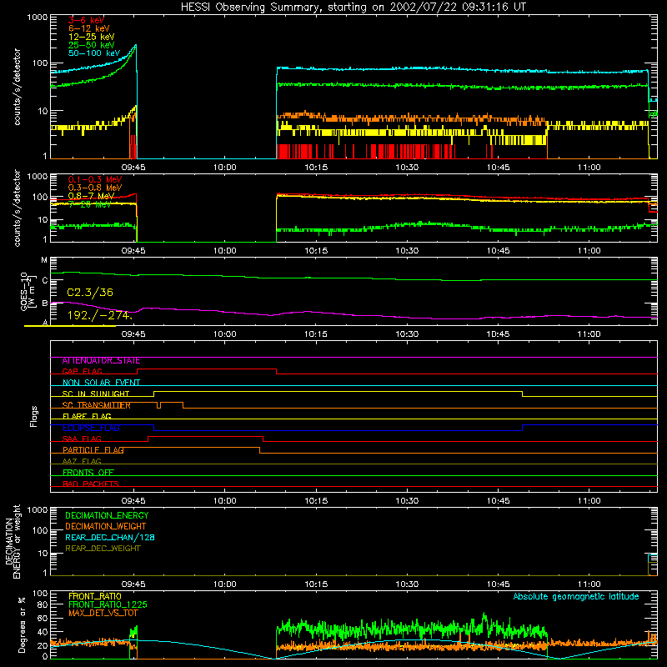Select the FRONTS_OFF flag label
The image size is (667, 667).
[88, 473]
